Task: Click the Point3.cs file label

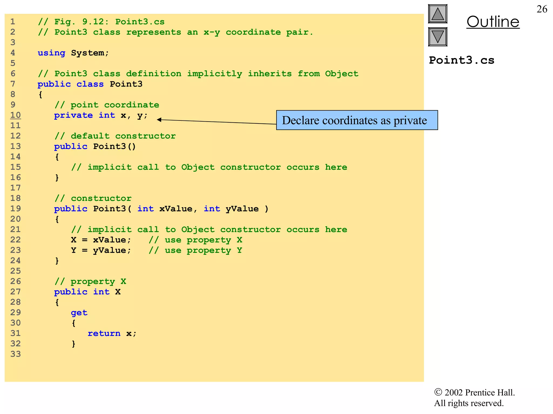Action: (461, 60)
